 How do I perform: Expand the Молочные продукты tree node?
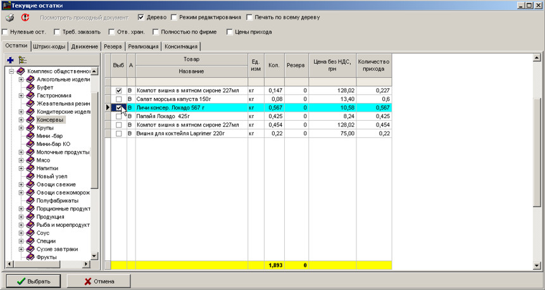[x=21, y=152]
